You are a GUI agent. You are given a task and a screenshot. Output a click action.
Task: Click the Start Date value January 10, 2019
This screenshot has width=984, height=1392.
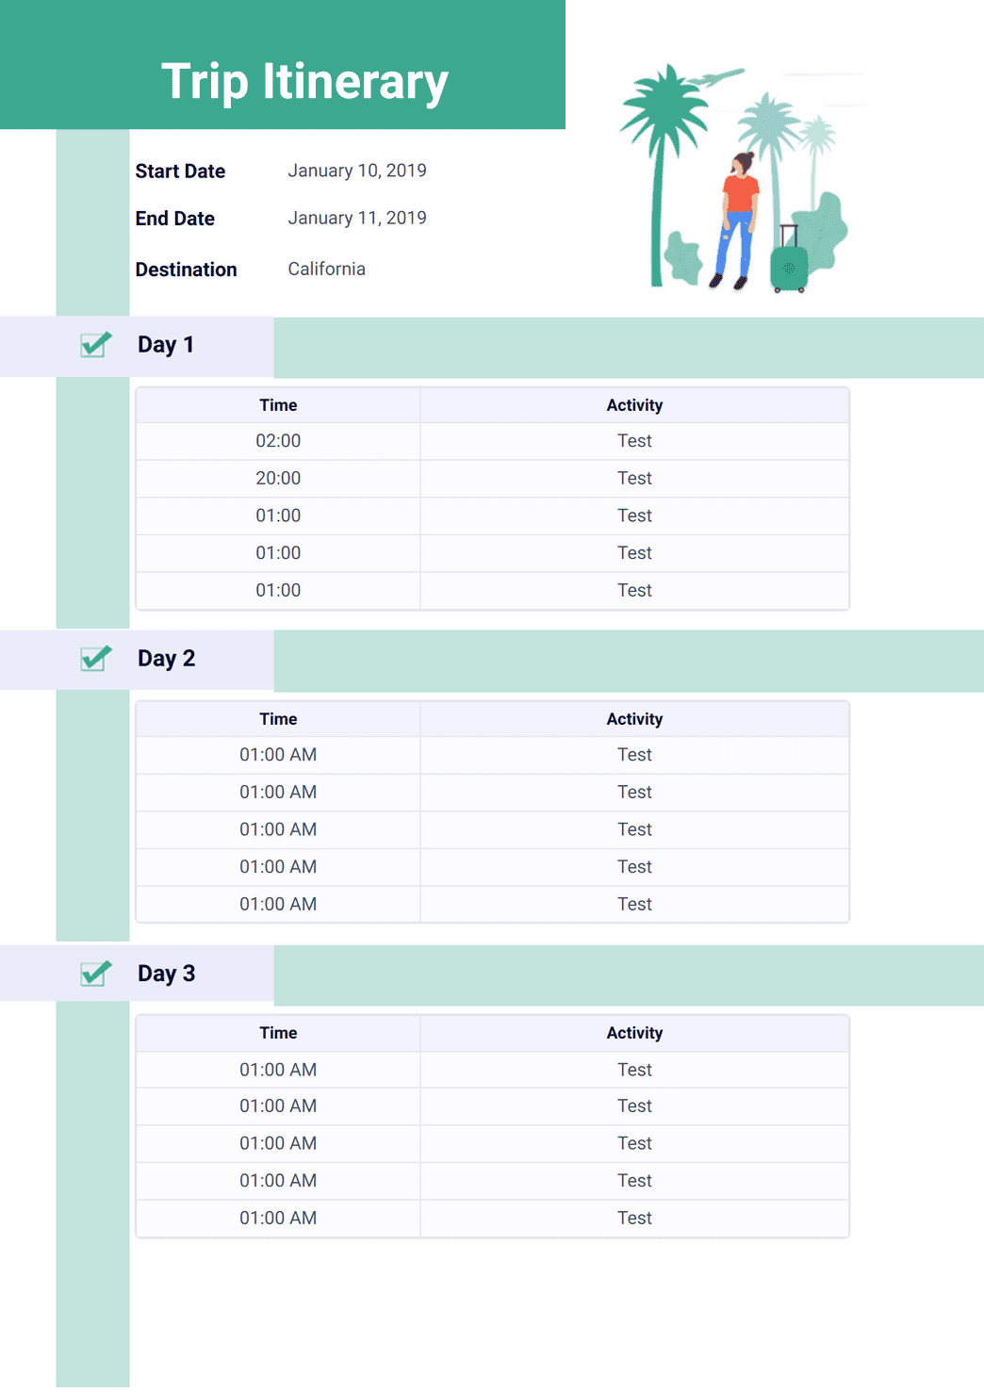point(357,171)
